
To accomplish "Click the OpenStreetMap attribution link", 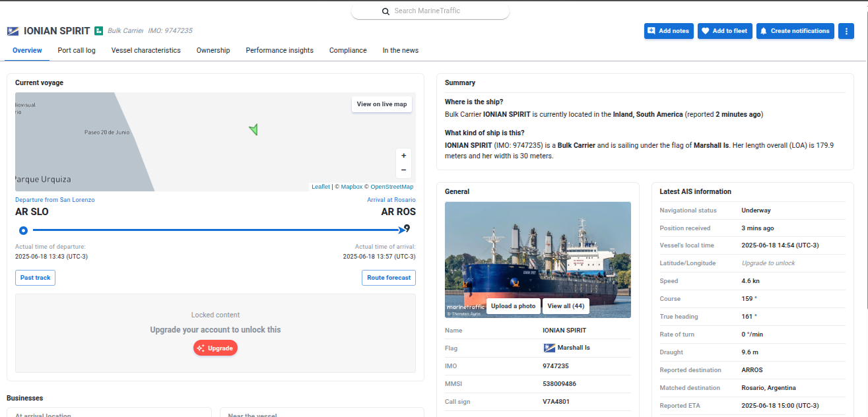I will click(392, 187).
